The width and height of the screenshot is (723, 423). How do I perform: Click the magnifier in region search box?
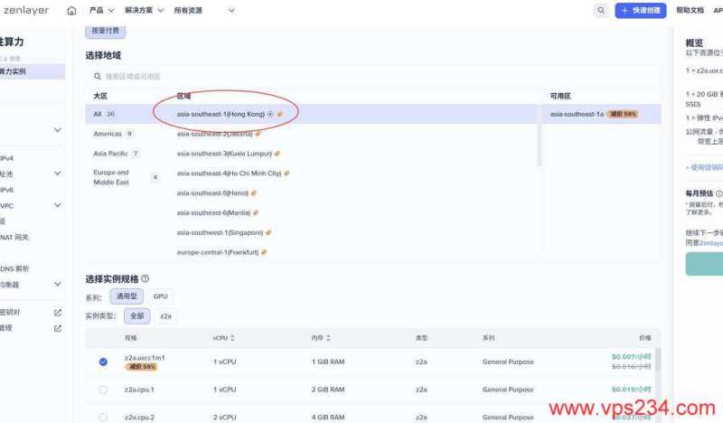98,76
